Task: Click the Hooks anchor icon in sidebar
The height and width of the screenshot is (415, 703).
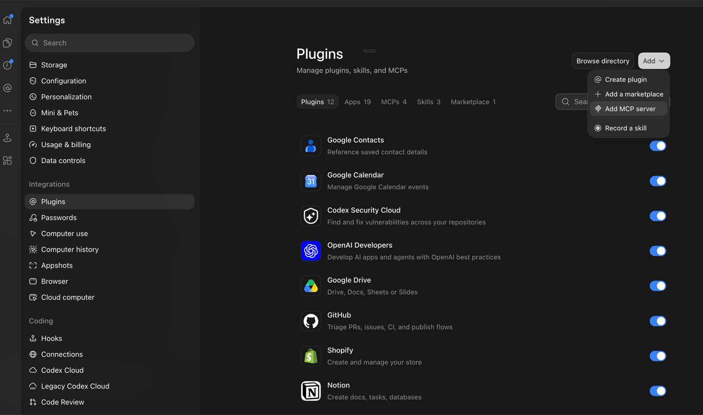Action: [x=33, y=338]
